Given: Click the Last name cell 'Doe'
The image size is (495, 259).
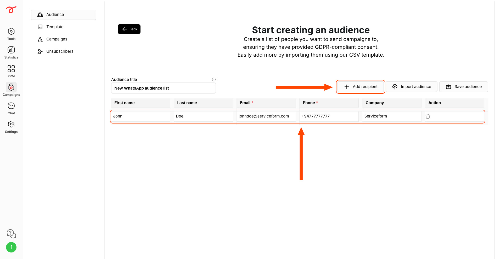Looking at the screenshot, I should (x=204, y=116).
